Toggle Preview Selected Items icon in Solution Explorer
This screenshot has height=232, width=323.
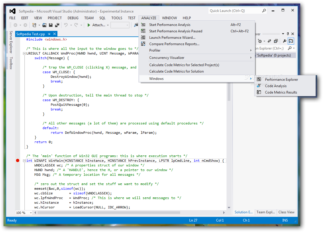pos(291,41)
